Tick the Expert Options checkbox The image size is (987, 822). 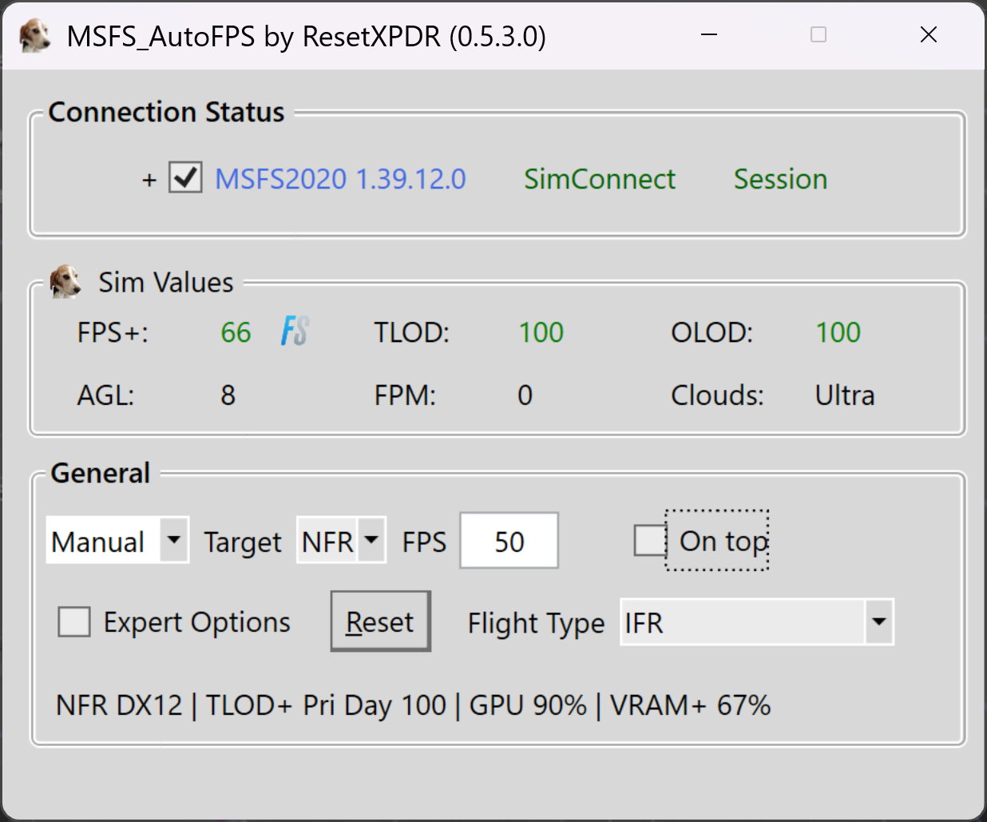point(74,621)
